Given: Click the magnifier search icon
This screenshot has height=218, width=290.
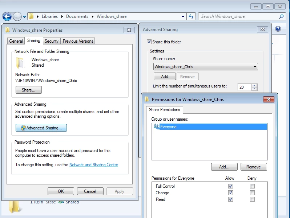Looking at the screenshot, I should 281,16.
